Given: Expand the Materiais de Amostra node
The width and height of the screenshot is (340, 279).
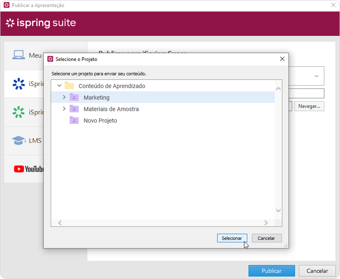Looking at the screenshot, I should pyautogui.click(x=64, y=109).
